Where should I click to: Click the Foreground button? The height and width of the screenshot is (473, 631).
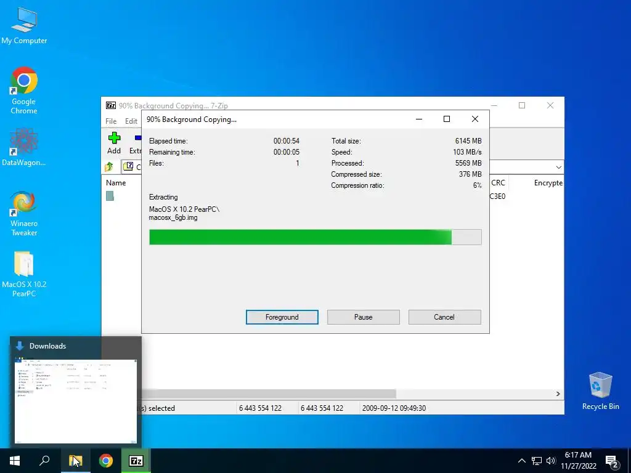(282, 317)
